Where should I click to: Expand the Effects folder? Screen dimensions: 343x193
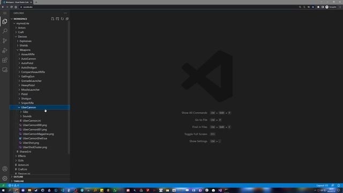tap(40, 156)
